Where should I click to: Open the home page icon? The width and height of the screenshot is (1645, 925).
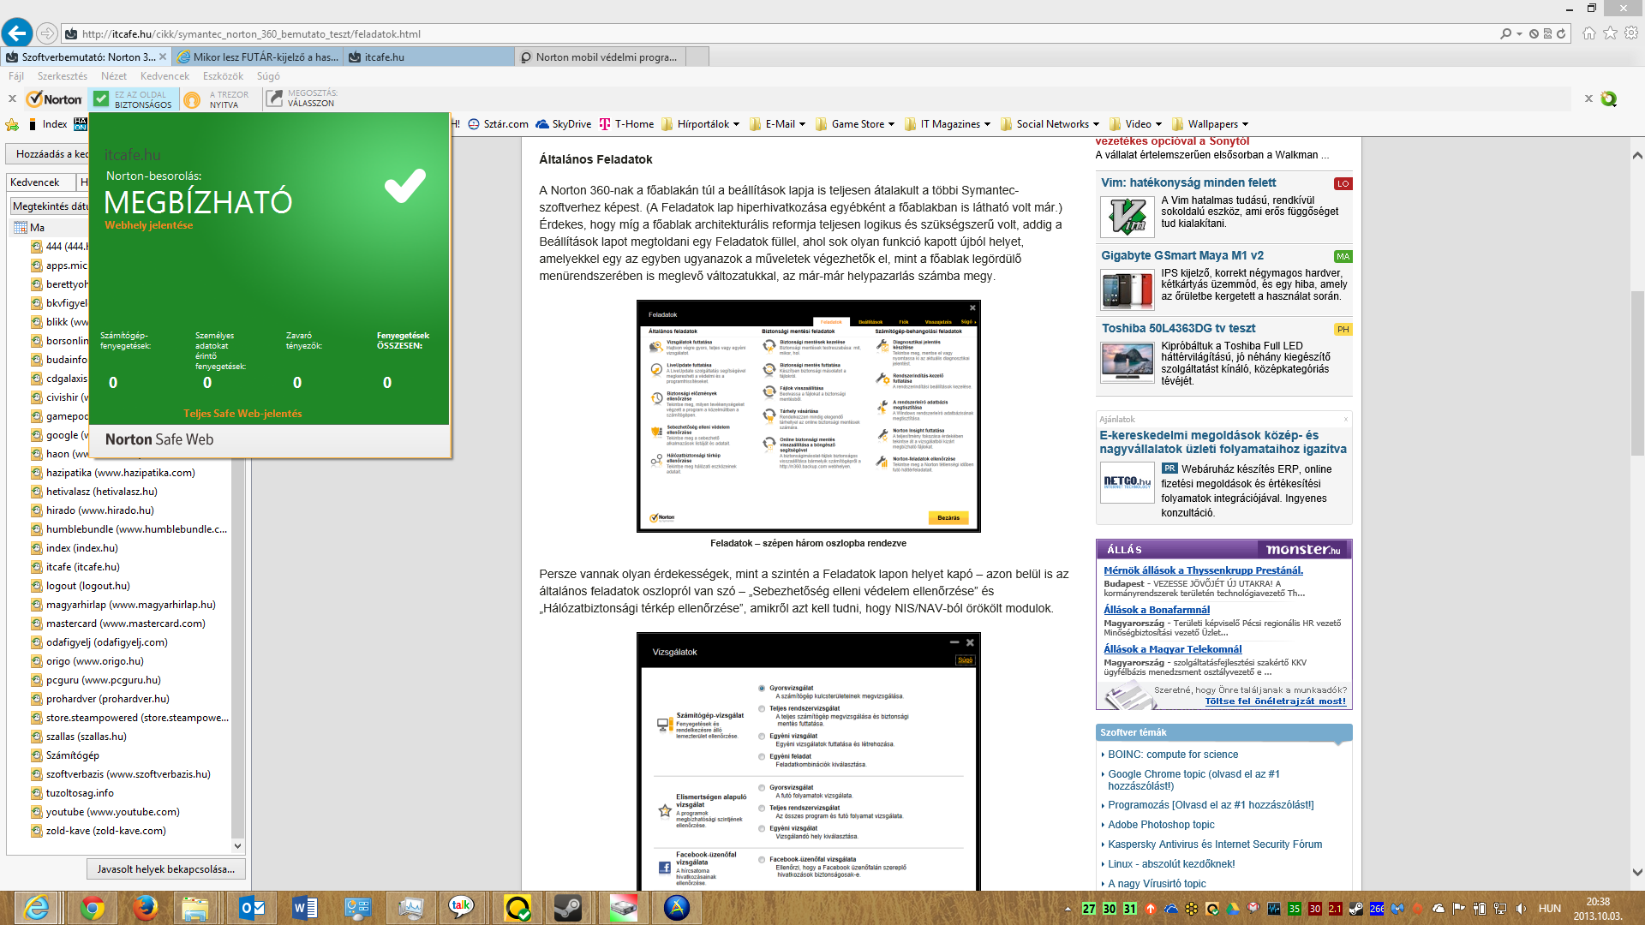(x=1589, y=33)
